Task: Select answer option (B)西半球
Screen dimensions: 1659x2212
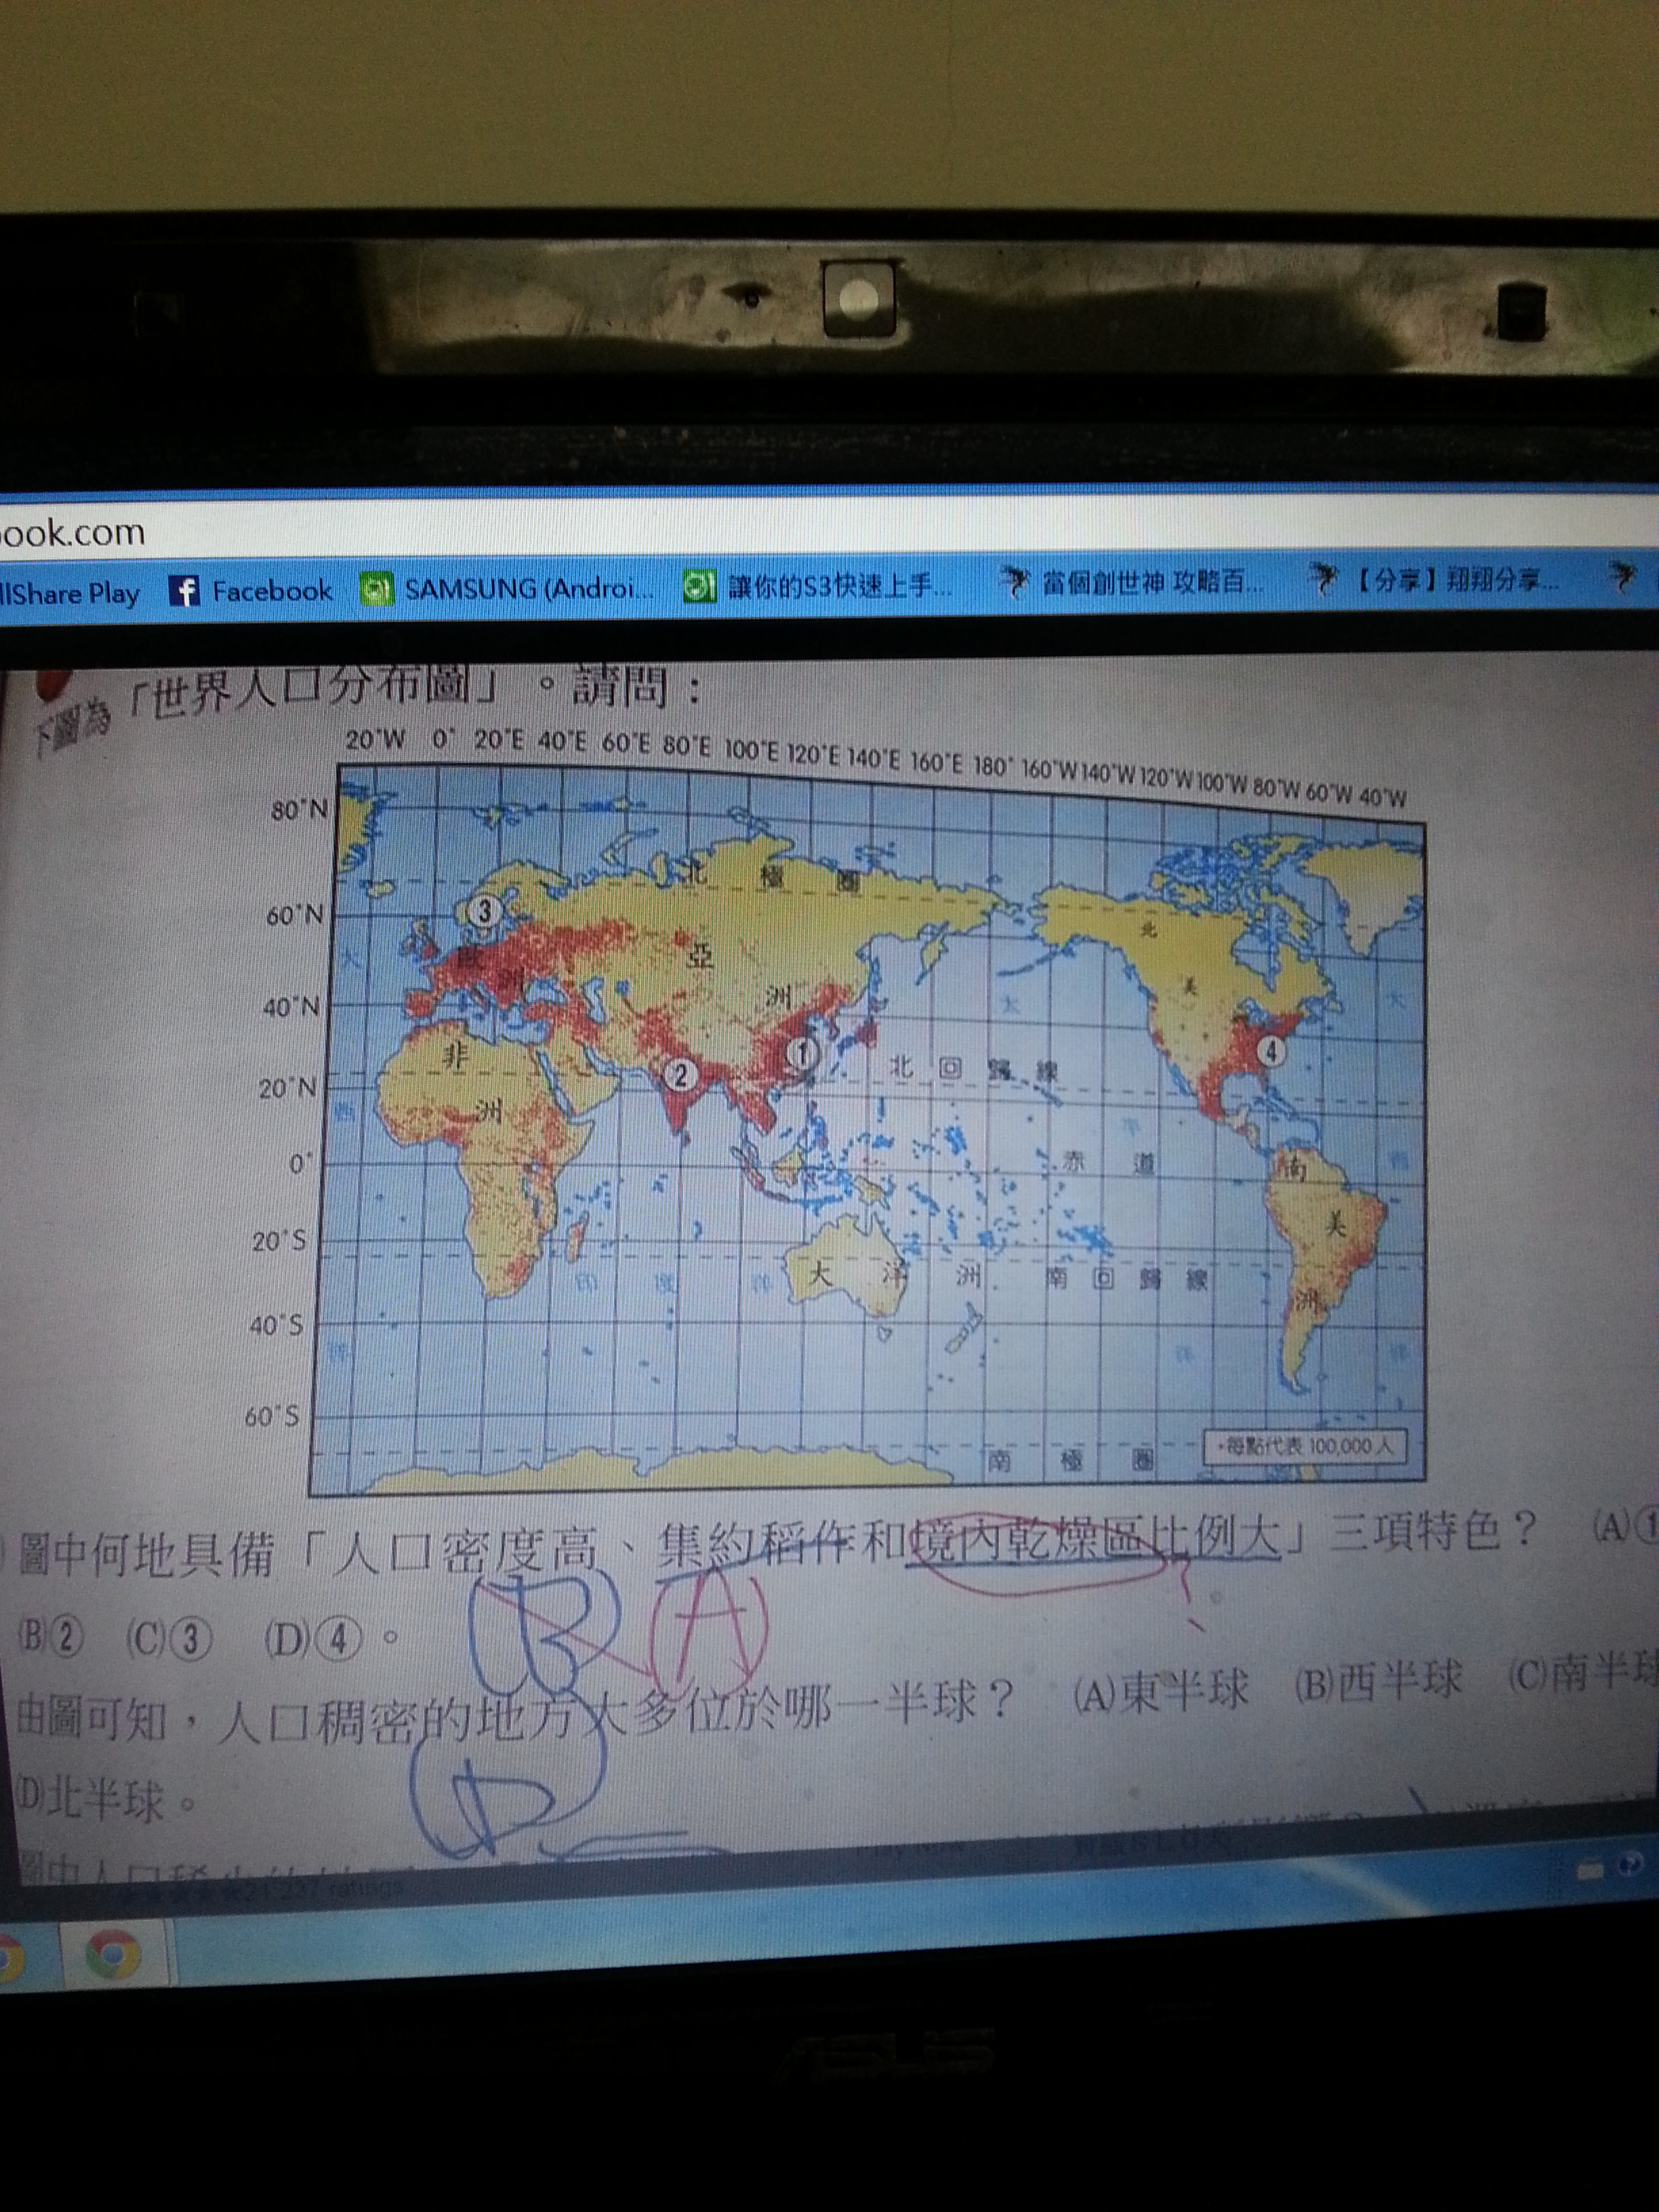Action: (1378, 1682)
